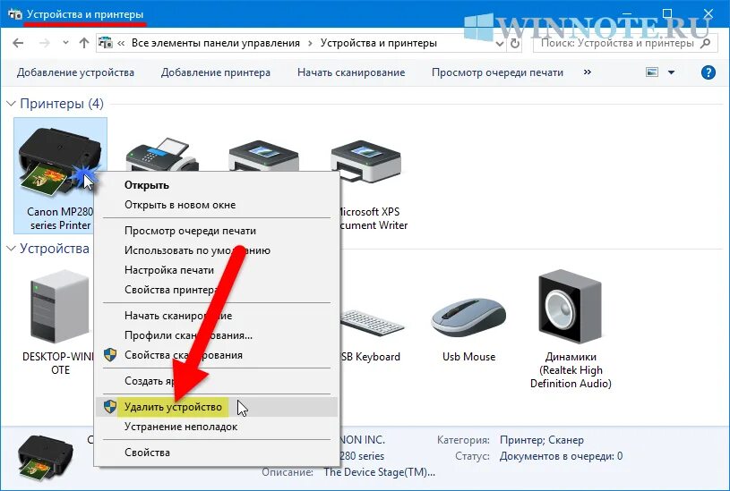Choose Создать ярлык menu item
The height and width of the screenshot is (491, 730).
(x=217, y=381)
